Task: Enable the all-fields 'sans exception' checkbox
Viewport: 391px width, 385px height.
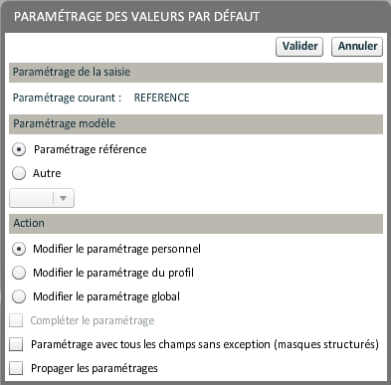Action: coord(16,344)
